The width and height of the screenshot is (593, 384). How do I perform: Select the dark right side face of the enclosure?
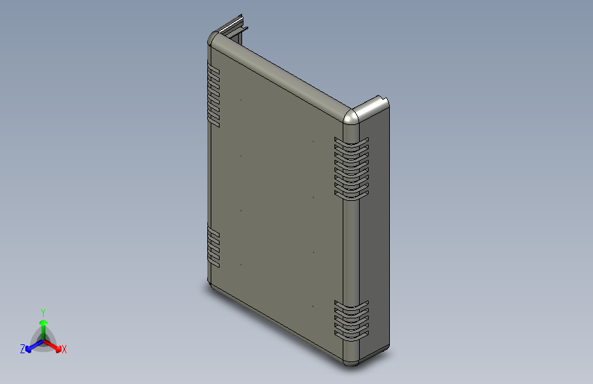(374, 230)
